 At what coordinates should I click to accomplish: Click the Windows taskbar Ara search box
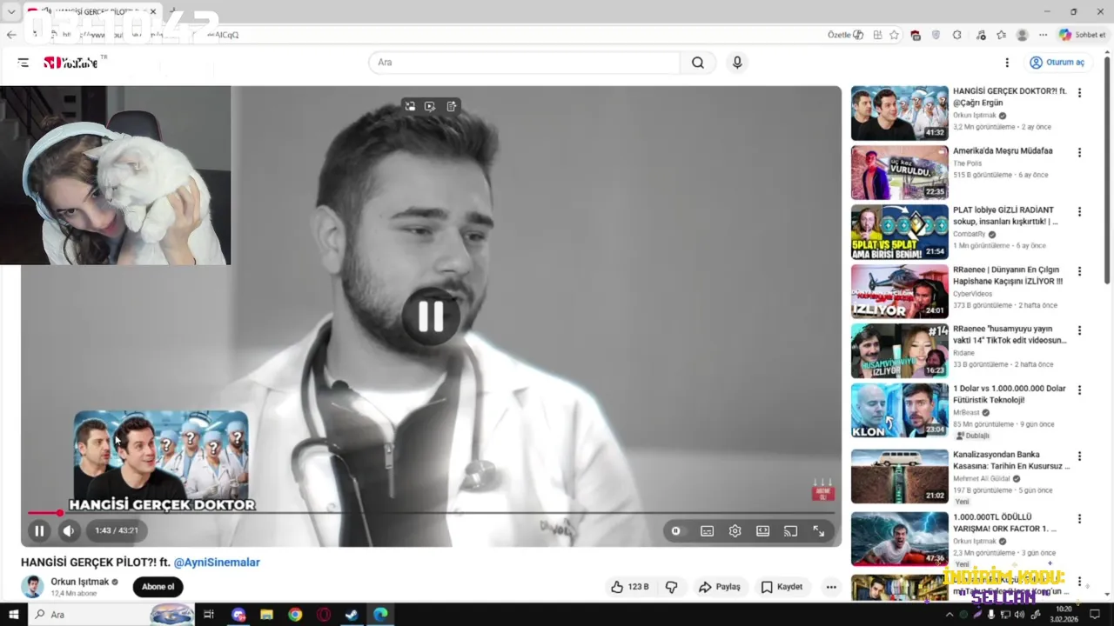click(x=112, y=615)
